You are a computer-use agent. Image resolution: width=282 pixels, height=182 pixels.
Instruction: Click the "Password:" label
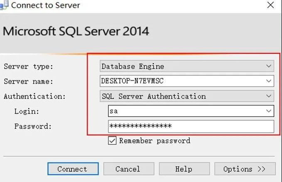33,126
